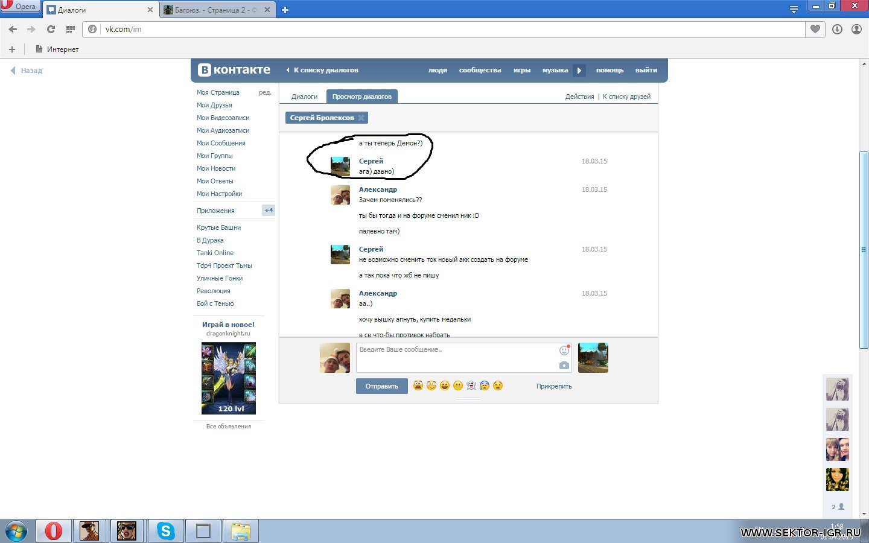869x543 pixels.
Task: Go back via К списку диалогов link
Action: [322, 70]
